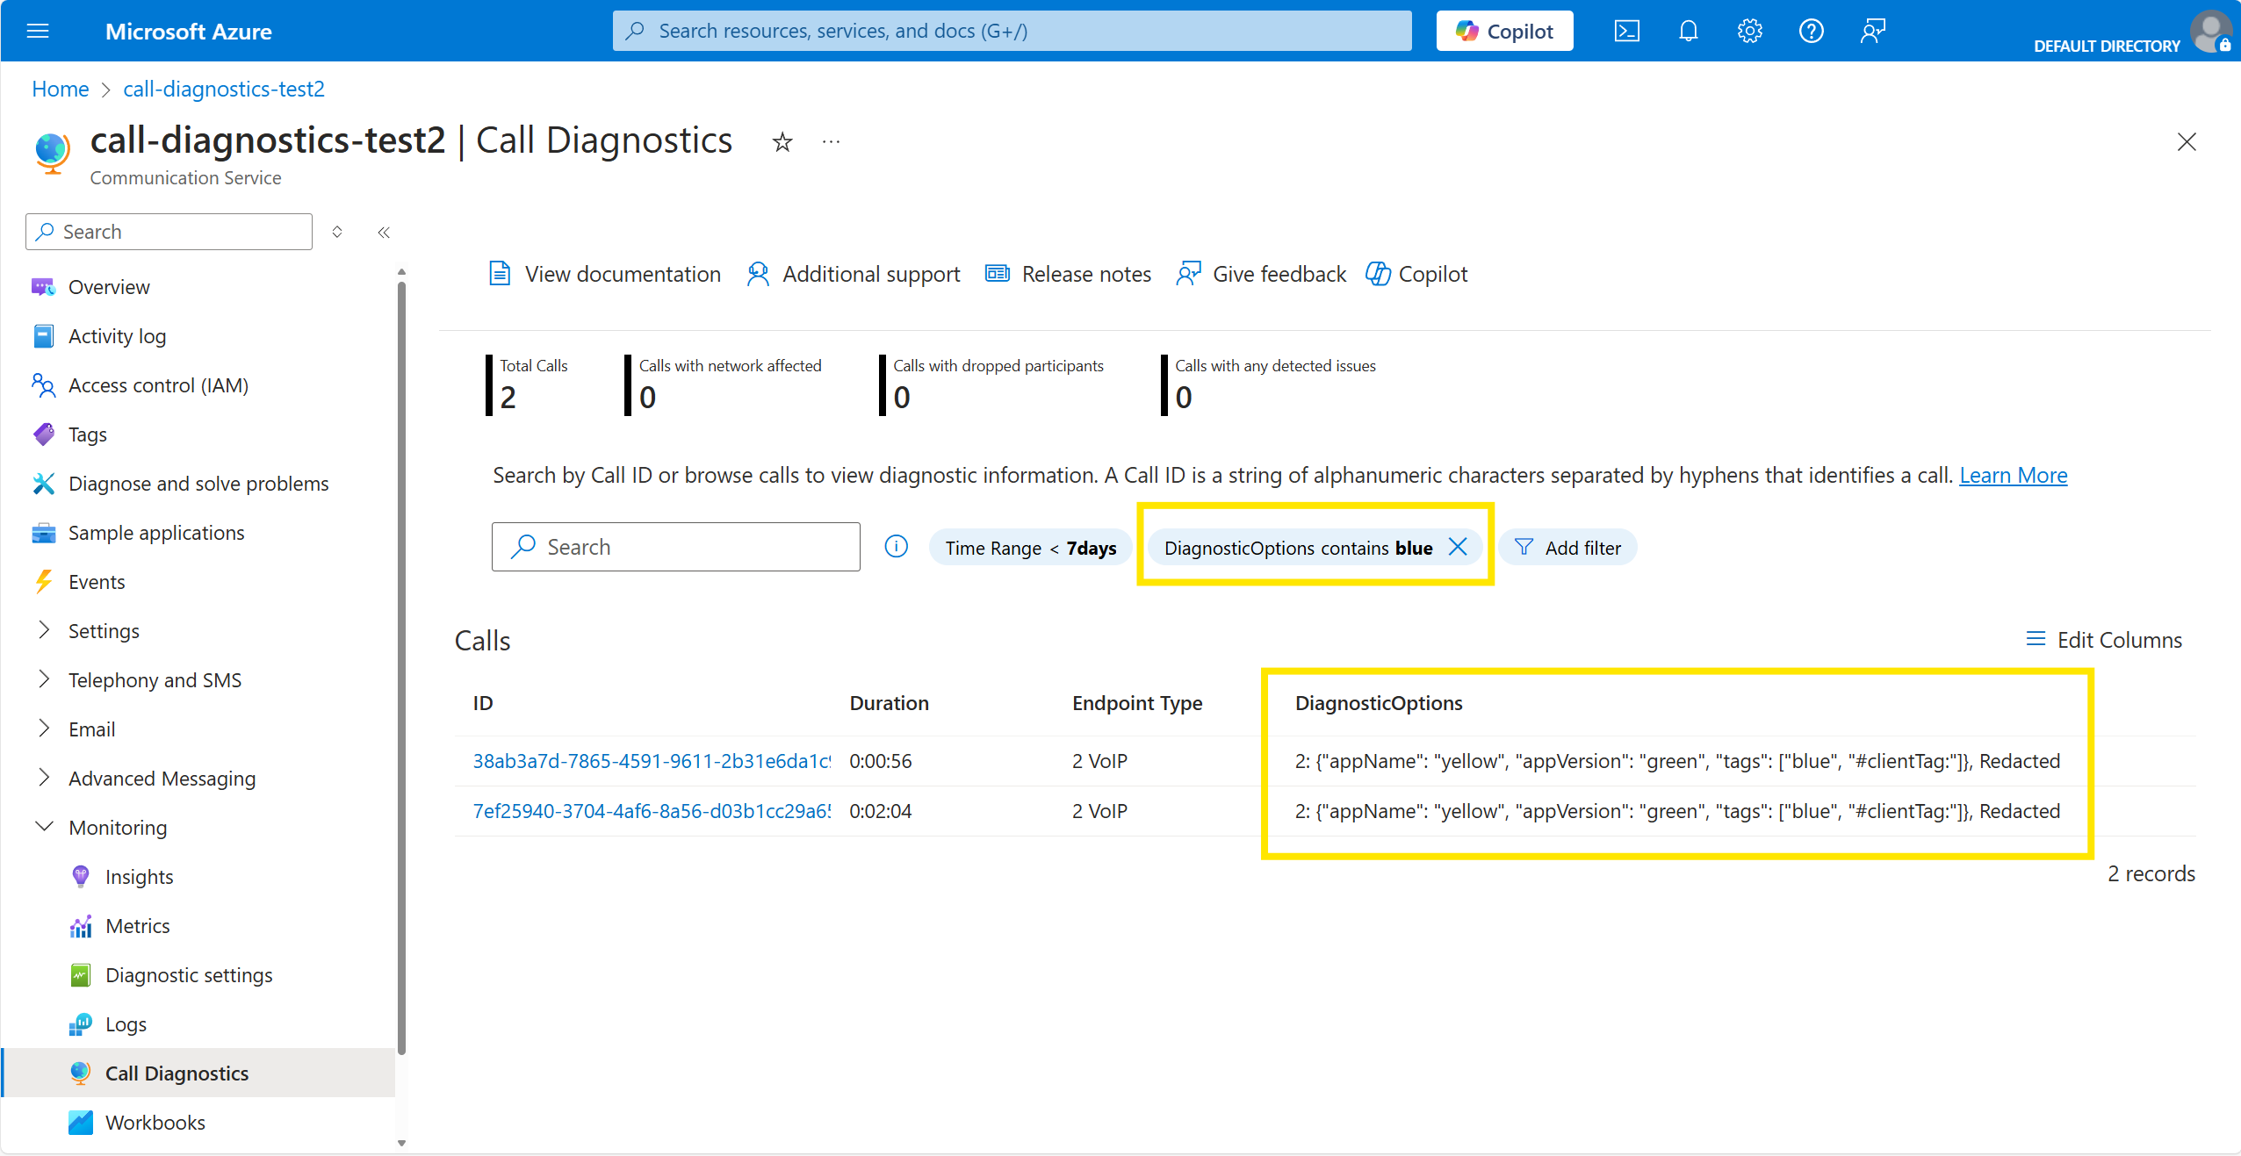Click the Add filter button

point(1568,548)
